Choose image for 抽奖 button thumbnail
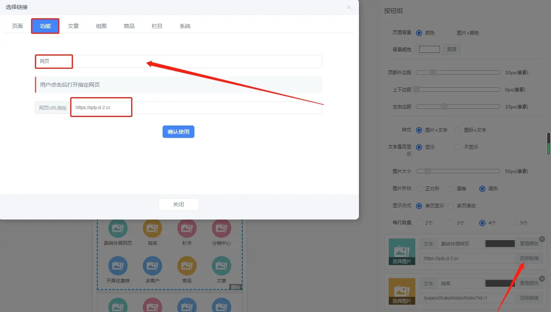 [402, 291]
